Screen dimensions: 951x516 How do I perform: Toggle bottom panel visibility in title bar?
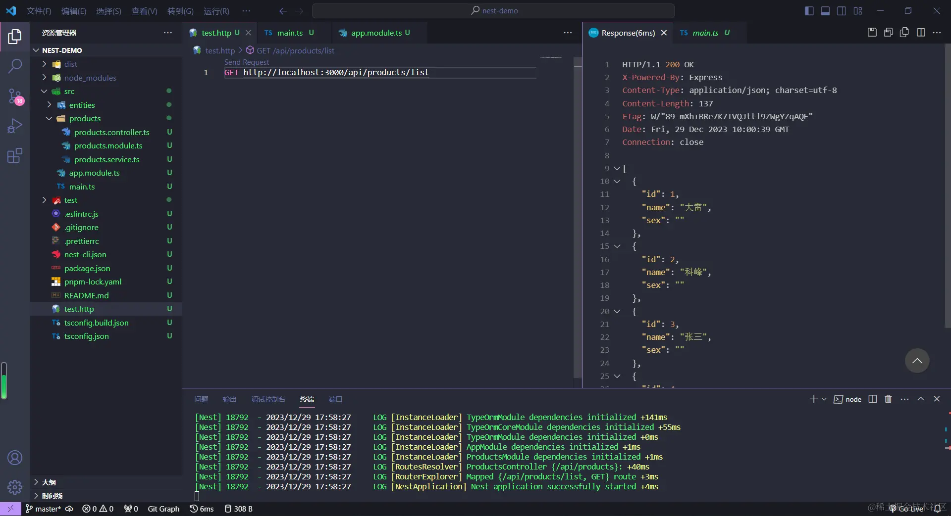(825, 11)
